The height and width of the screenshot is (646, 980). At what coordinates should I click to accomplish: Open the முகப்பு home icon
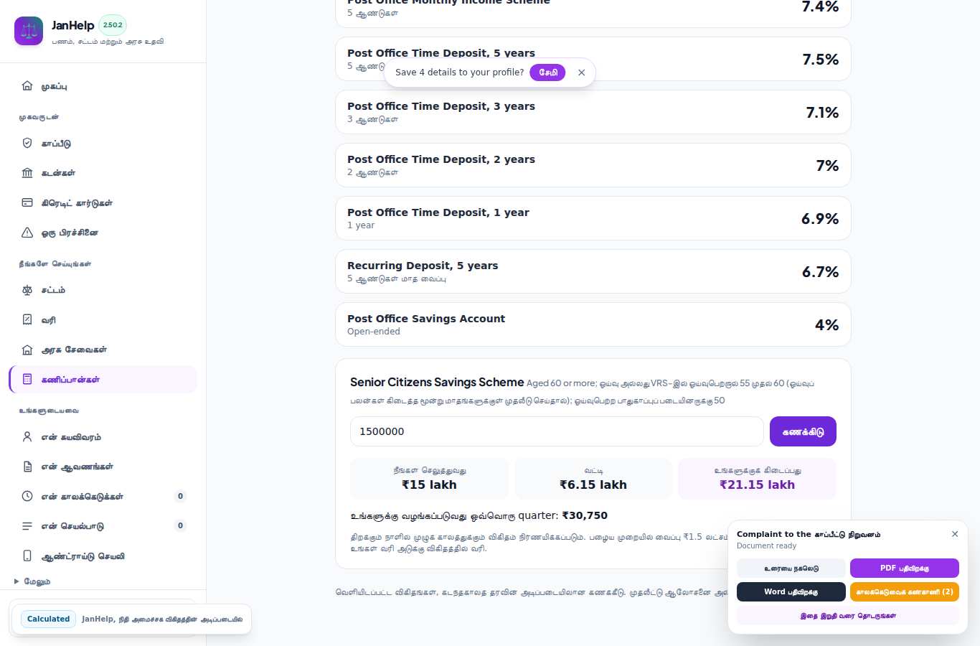[x=27, y=85]
